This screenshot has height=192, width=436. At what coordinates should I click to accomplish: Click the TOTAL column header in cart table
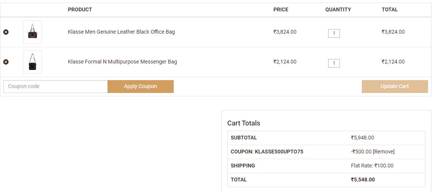(x=389, y=9)
